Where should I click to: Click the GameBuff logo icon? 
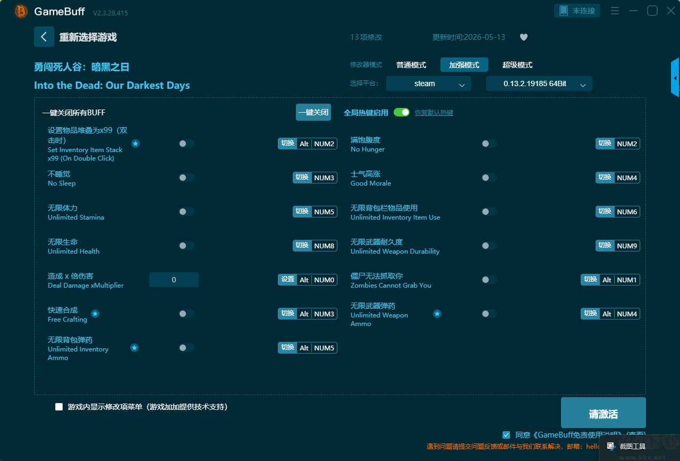21,11
